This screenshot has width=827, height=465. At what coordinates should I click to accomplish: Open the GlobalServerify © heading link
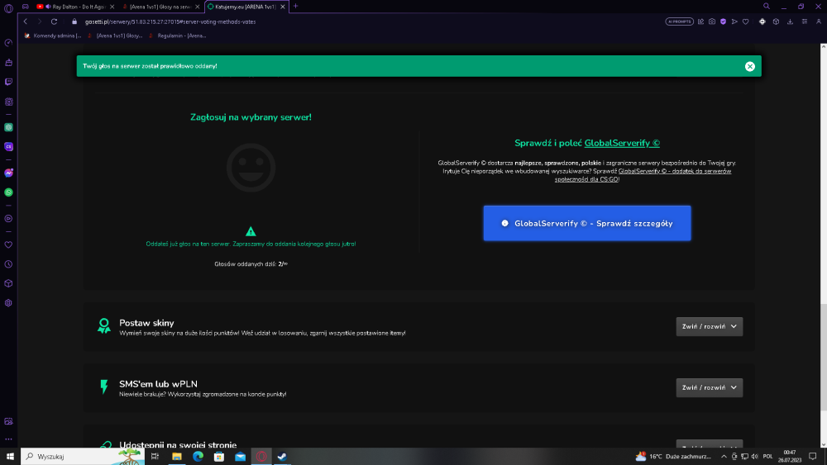click(x=622, y=143)
